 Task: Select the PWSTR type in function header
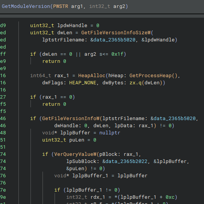coord(61,6)
